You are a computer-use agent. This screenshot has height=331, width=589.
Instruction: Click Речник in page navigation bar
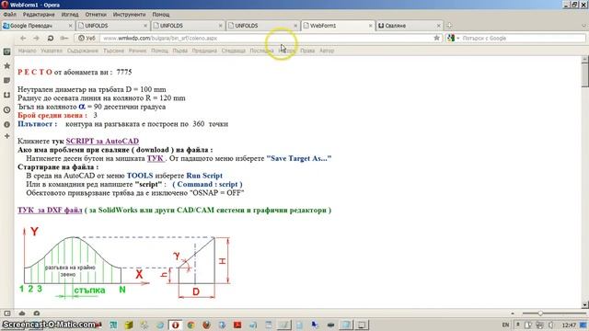[x=137, y=51]
